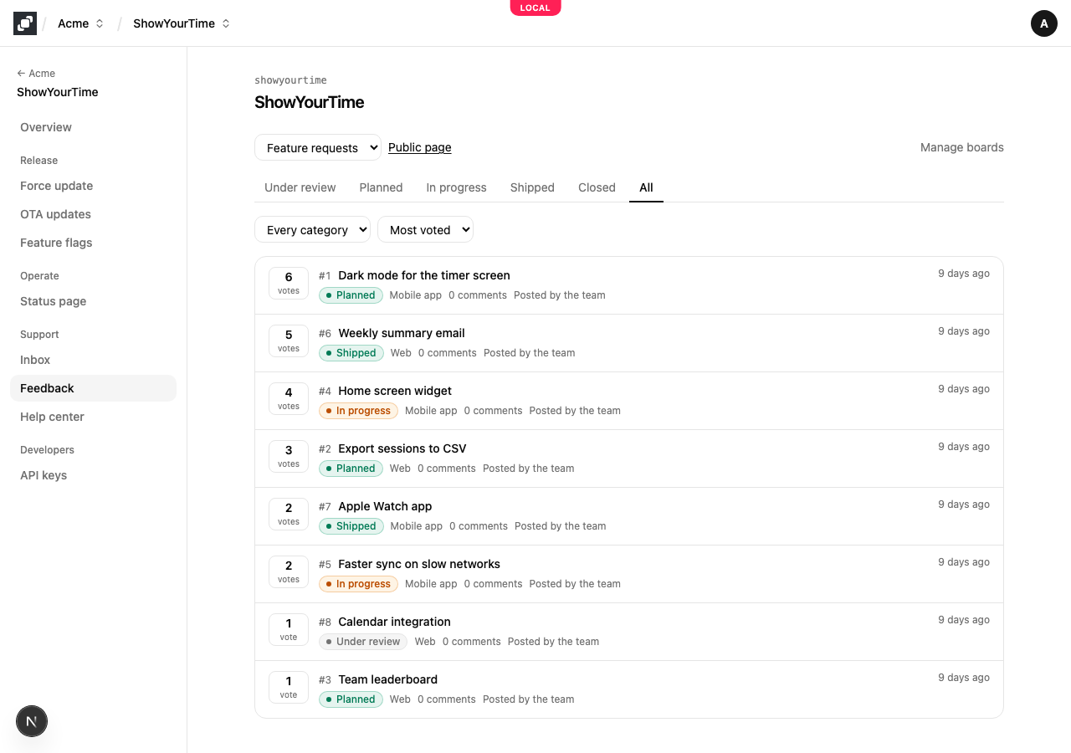Open the Weekly summary email post
This screenshot has height=753, width=1071.
coord(402,333)
